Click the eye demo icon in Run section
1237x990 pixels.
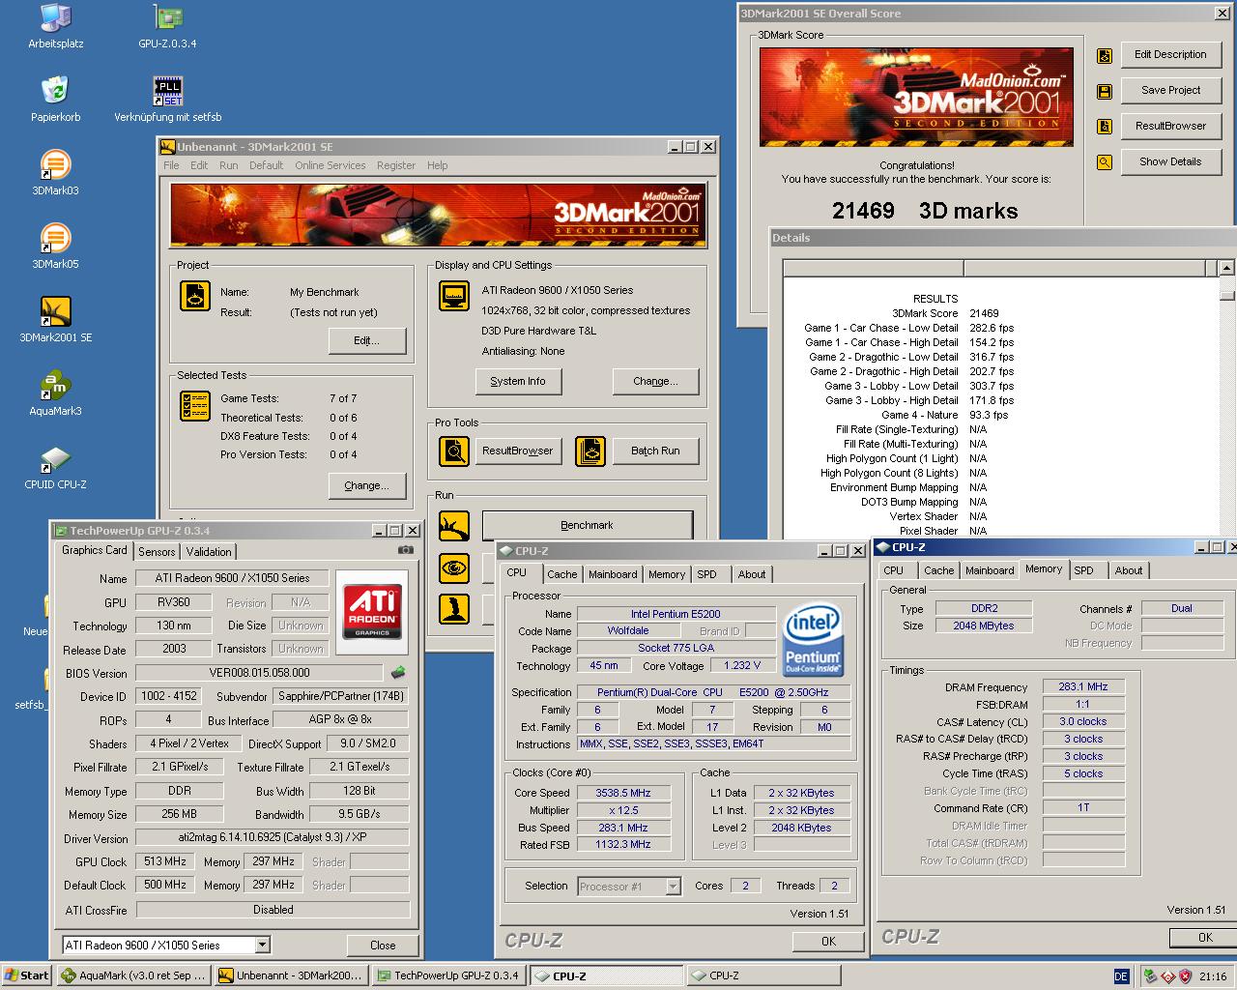[x=454, y=568]
